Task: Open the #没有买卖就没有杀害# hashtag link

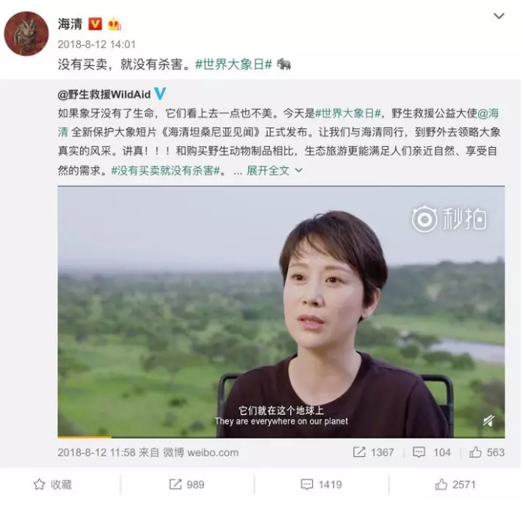Action: pyautogui.click(x=165, y=170)
